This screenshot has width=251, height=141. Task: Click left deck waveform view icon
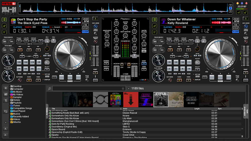pyautogui.click(x=4, y=26)
